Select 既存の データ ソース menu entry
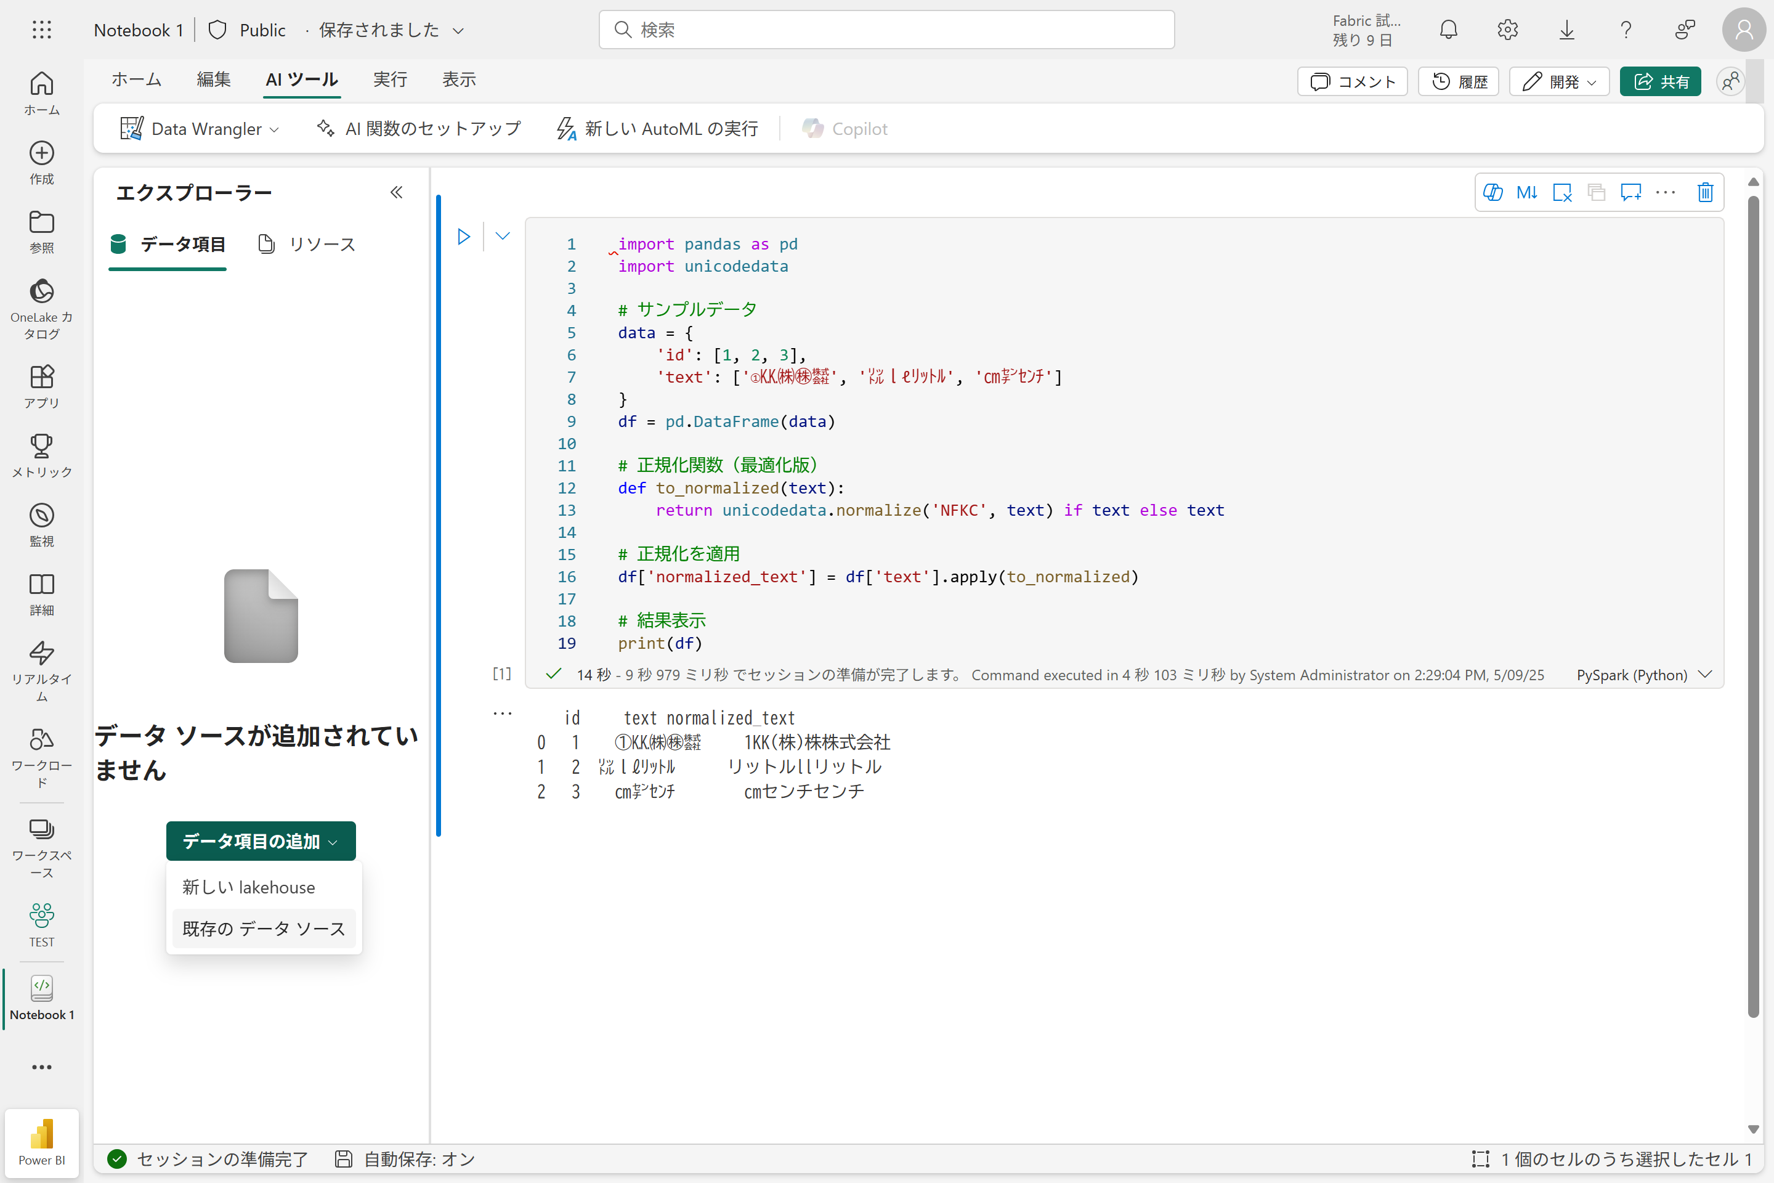The image size is (1774, 1183). click(263, 929)
